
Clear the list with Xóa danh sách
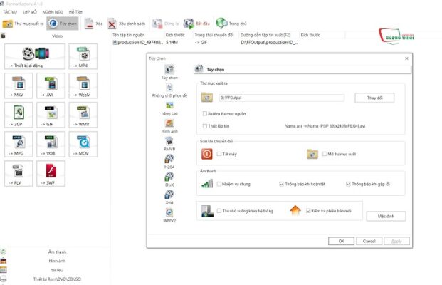[x=126, y=24]
